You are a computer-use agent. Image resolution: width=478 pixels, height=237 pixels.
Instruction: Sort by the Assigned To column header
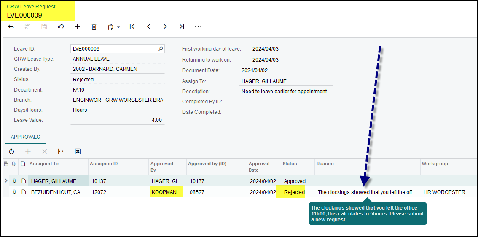click(x=44, y=164)
